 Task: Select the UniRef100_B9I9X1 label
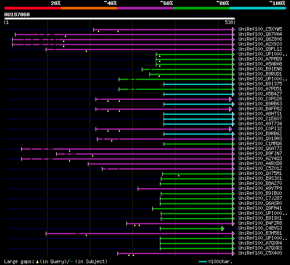click(x=260, y=218)
